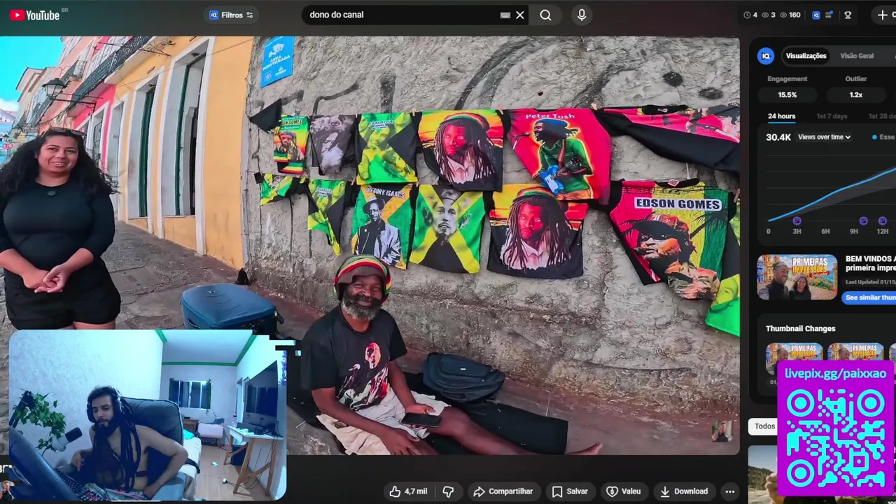The image size is (896, 504).
Task: Open the vidIQ Filtros filter button
Action: pyautogui.click(x=232, y=15)
